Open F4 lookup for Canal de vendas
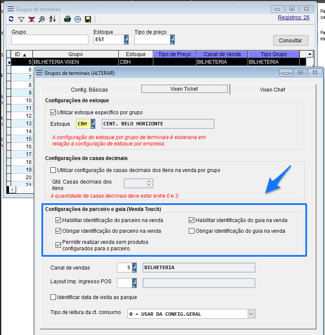 click(135, 267)
